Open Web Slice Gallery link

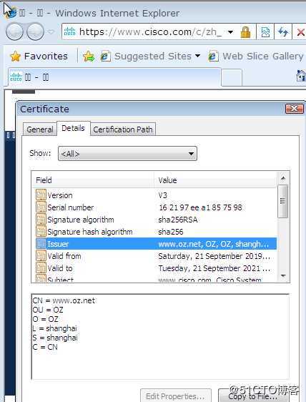256,56
